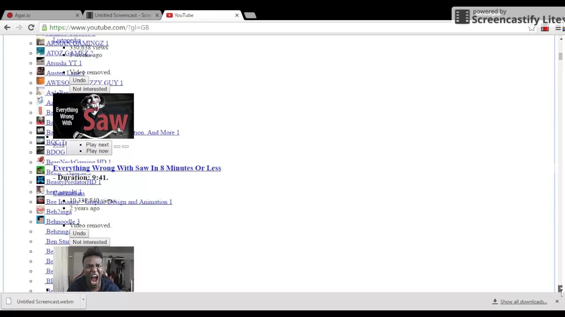Image resolution: width=565 pixels, height=317 pixels.
Task: Open the Untitled Screencast.webm download options arrow
Action: 83,301
